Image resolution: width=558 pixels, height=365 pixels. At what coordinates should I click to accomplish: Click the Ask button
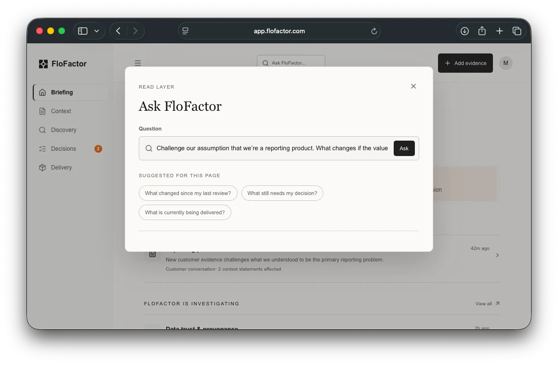click(404, 148)
